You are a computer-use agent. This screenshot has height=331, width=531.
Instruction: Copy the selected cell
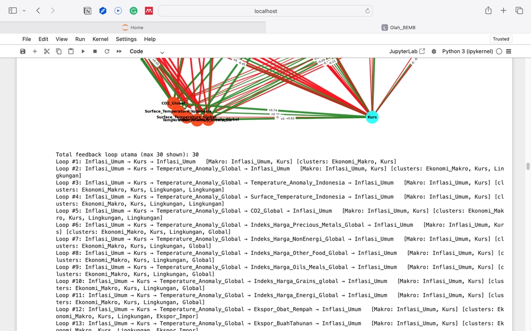(x=59, y=51)
